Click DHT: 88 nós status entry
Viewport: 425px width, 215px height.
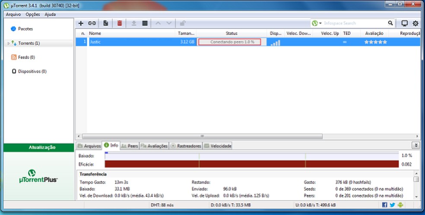(162, 205)
